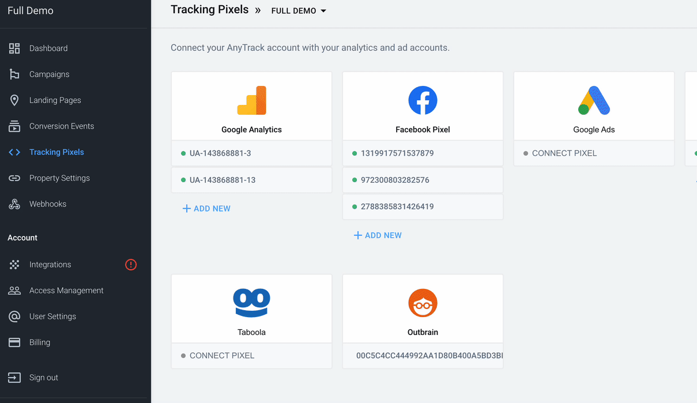Viewport: 697px width, 403px height.
Task: Click the Google Ads card title
Action: coord(594,130)
